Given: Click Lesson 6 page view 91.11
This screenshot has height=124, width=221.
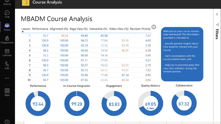Looking at the screenshot, I should point(84,60).
